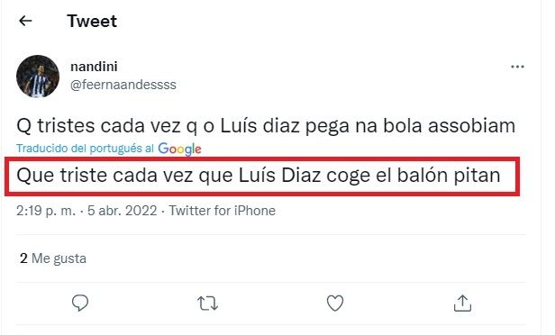
Task: Open the 'Twitter for iPhone' source link
Action: 222,211
